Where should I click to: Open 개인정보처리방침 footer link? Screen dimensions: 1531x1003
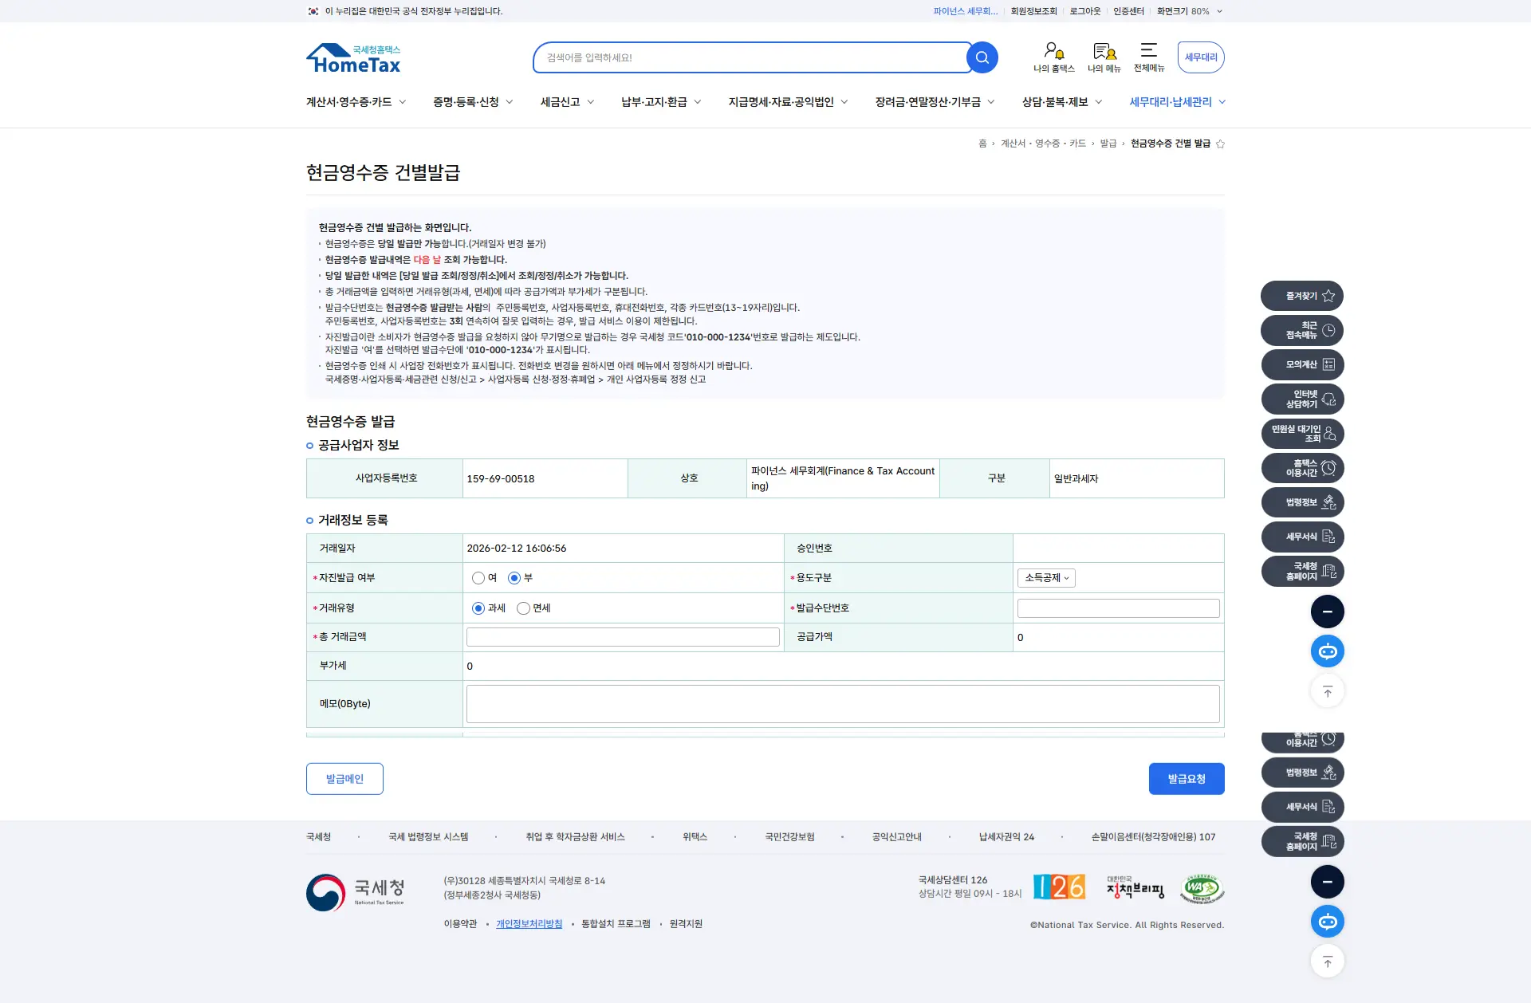529,924
